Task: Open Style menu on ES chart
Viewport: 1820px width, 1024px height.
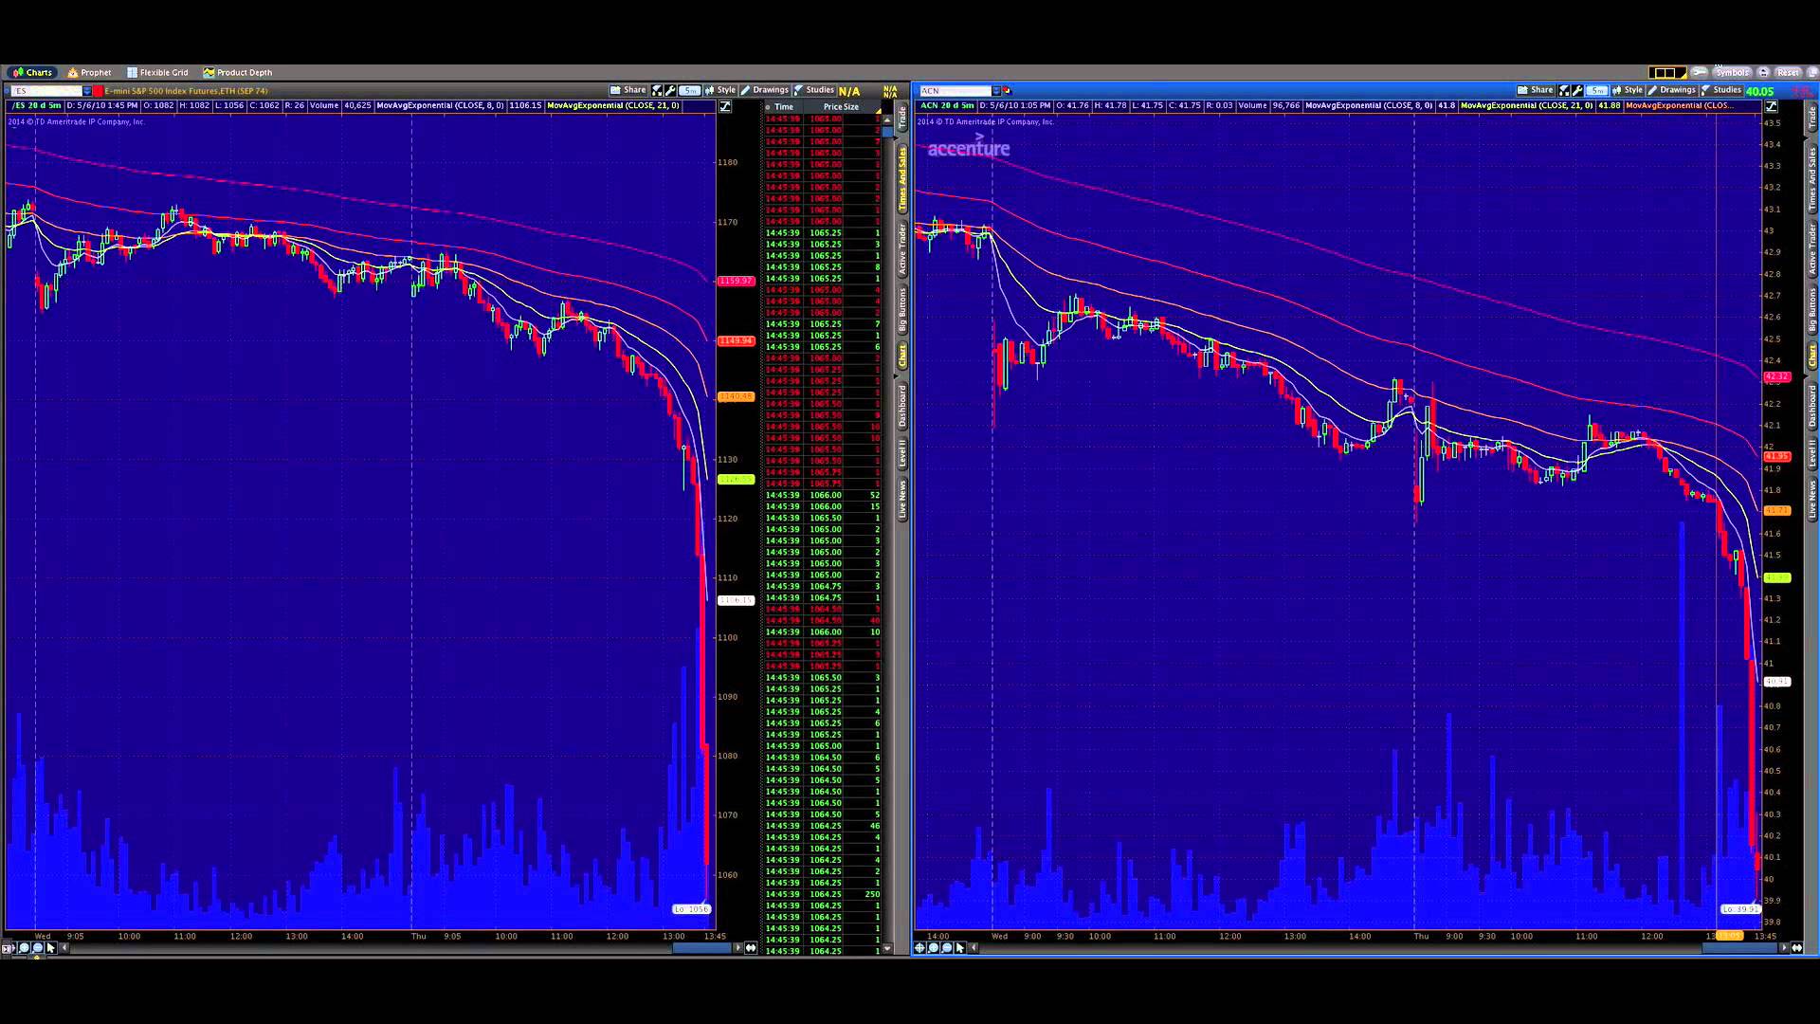Action: pos(720,90)
